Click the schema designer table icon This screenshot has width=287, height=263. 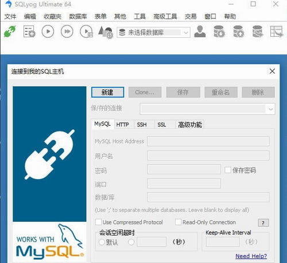277,32
